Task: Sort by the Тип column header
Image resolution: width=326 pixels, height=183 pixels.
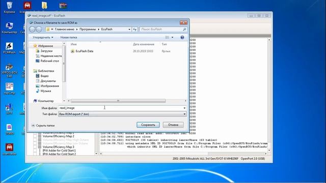Action: point(164,44)
